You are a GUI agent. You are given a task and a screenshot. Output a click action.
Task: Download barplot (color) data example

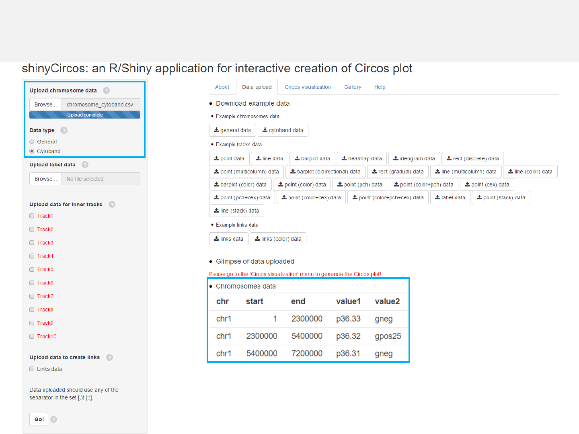tap(240, 184)
